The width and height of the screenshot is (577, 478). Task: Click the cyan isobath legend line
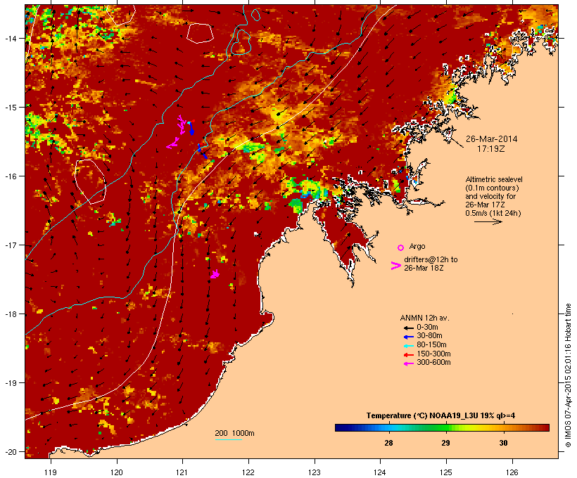tap(229, 439)
